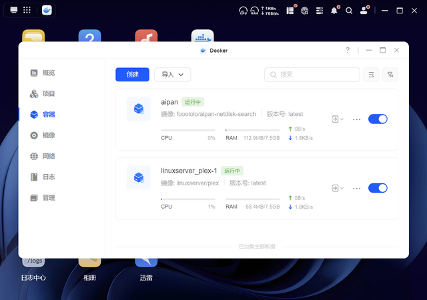The width and height of the screenshot is (427, 300).
Task: Click the aipan RAM value 112.9MB/7.5GB
Action: click(262, 138)
